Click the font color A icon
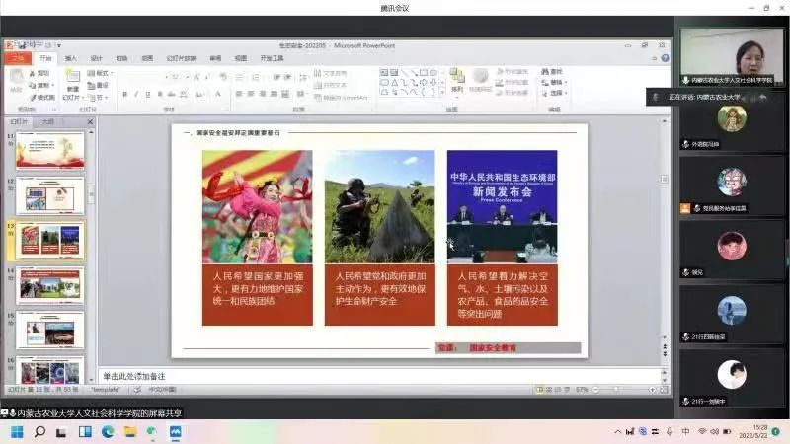 tap(218, 94)
